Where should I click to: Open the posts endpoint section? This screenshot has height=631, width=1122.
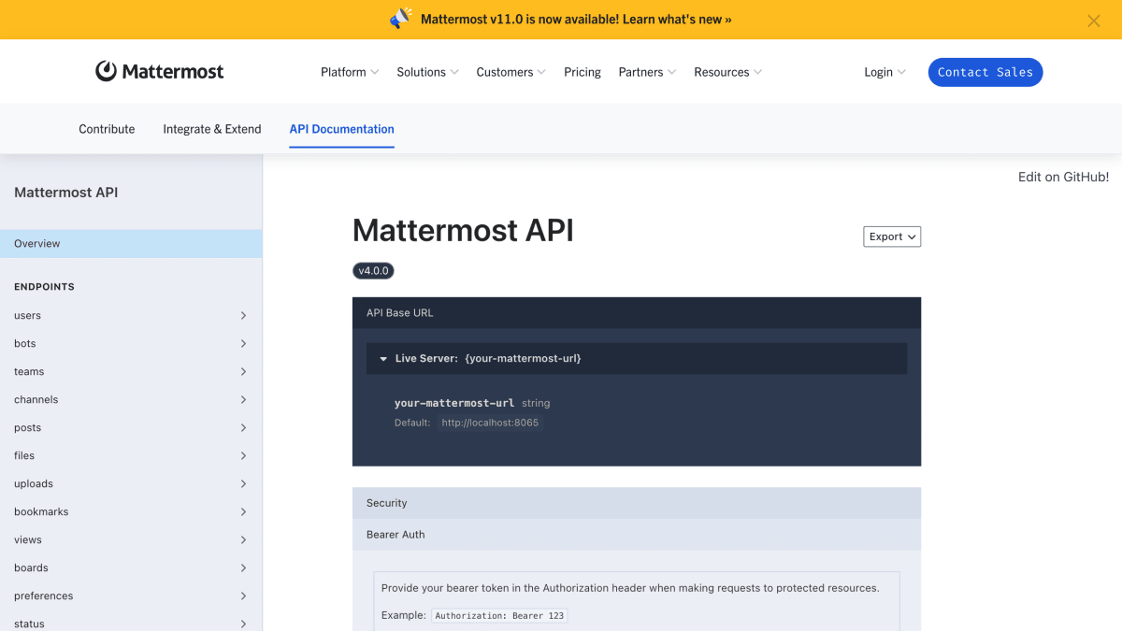(131, 428)
